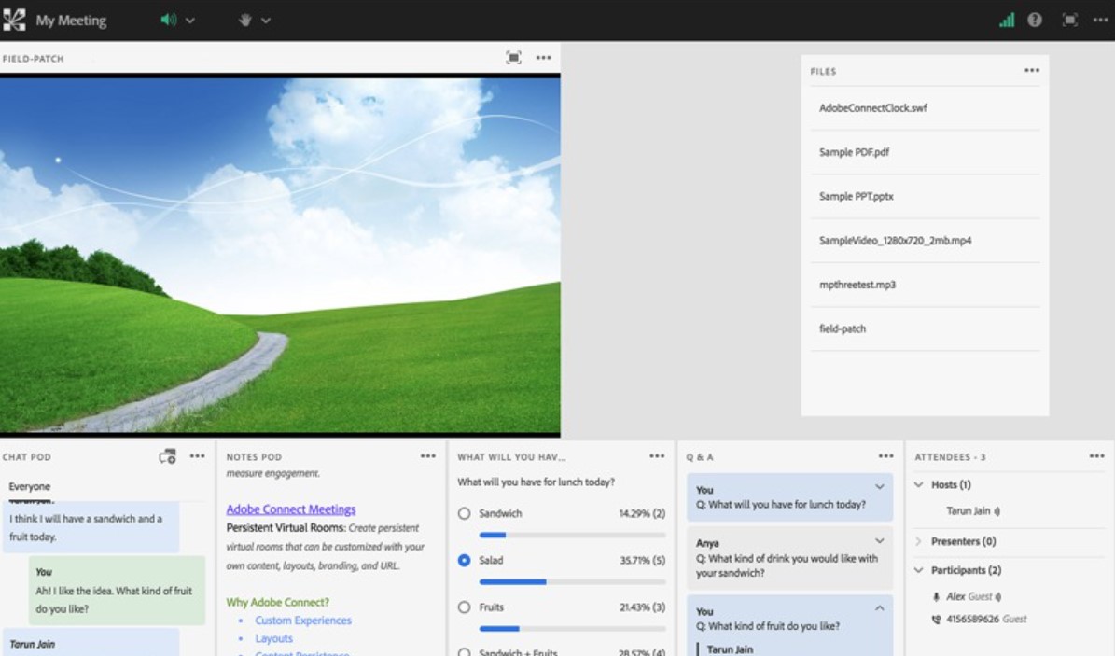The width and height of the screenshot is (1115, 656).
Task: Mute the speaker audio icon
Action: (168, 20)
